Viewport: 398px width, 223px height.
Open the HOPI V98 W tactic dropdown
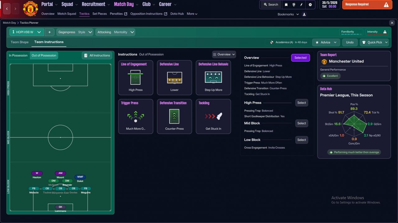click(x=26, y=32)
